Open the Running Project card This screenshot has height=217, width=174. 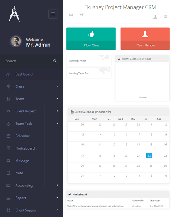(89, 61)
